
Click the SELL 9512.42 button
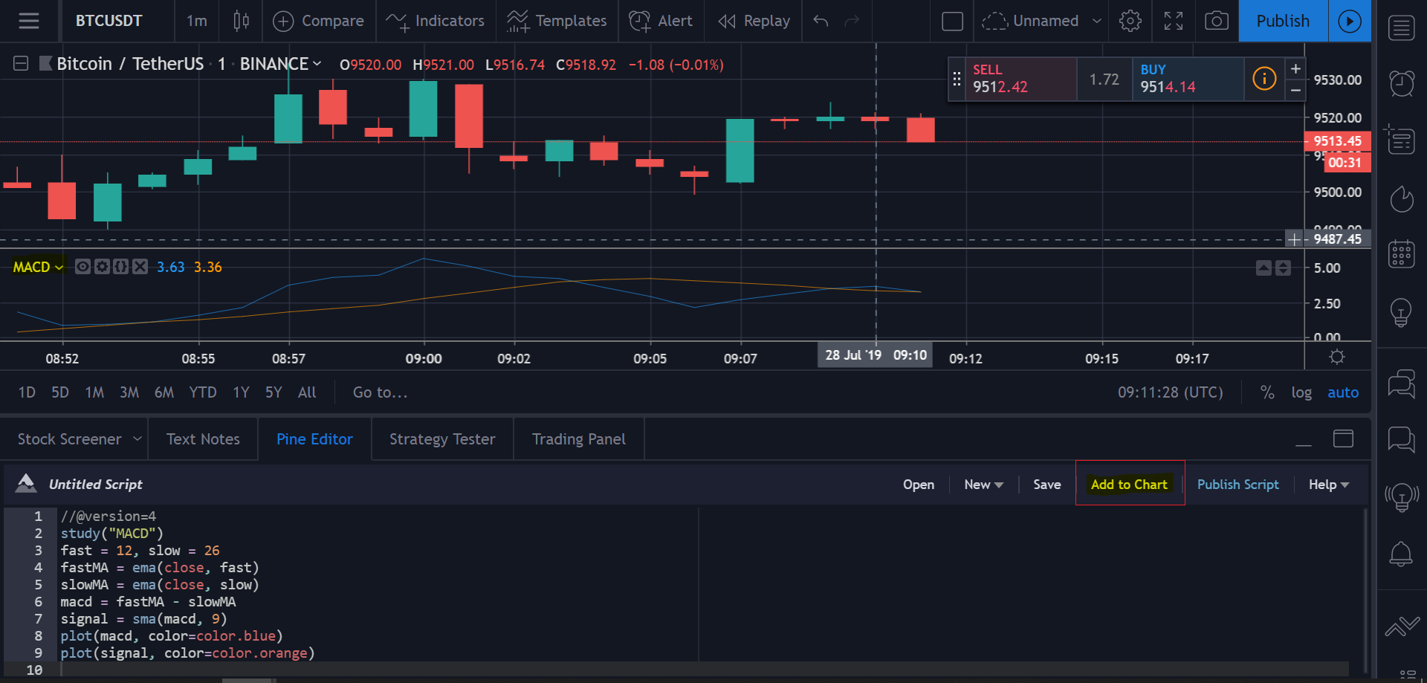[x=1021, y=79]
